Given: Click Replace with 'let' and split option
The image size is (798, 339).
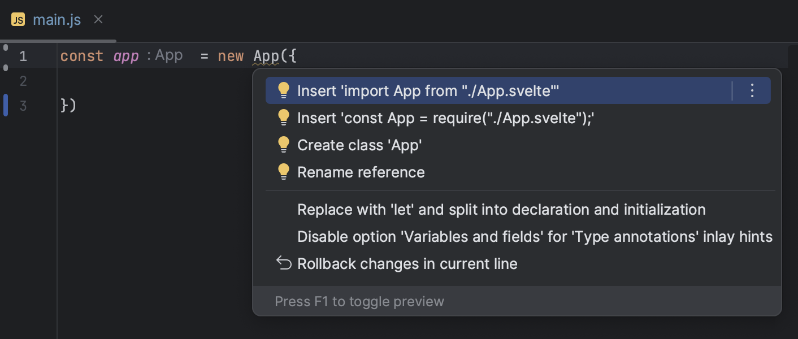Looking at the screenshot, I should (502, 209).
